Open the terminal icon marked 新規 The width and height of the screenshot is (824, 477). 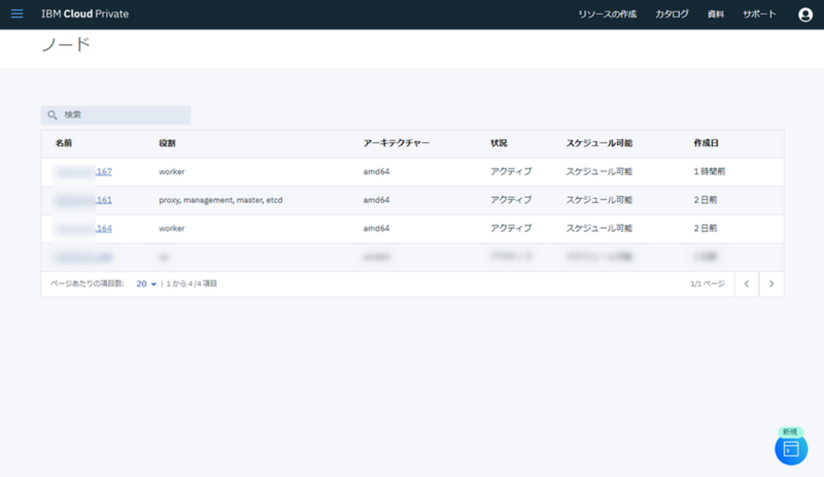(791, 449)
